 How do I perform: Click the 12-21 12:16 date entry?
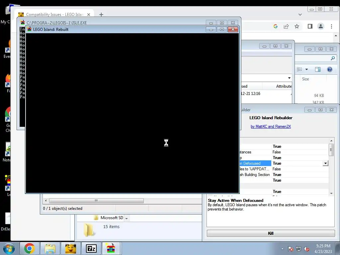[250, 93]
